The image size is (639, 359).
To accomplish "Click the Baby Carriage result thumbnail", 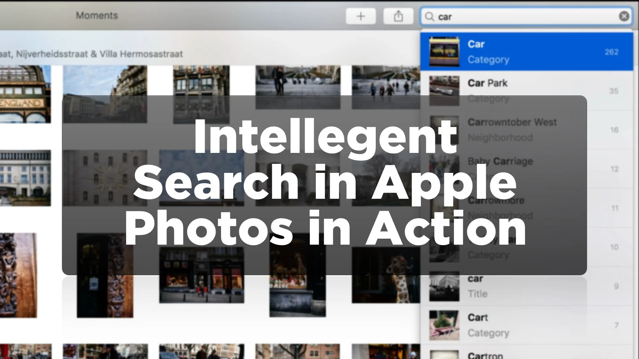I will click(444, 169).
